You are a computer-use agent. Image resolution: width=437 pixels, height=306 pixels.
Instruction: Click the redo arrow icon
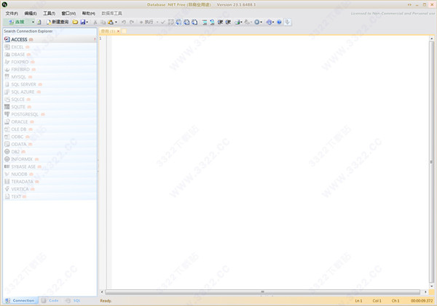tap(132, 22)
